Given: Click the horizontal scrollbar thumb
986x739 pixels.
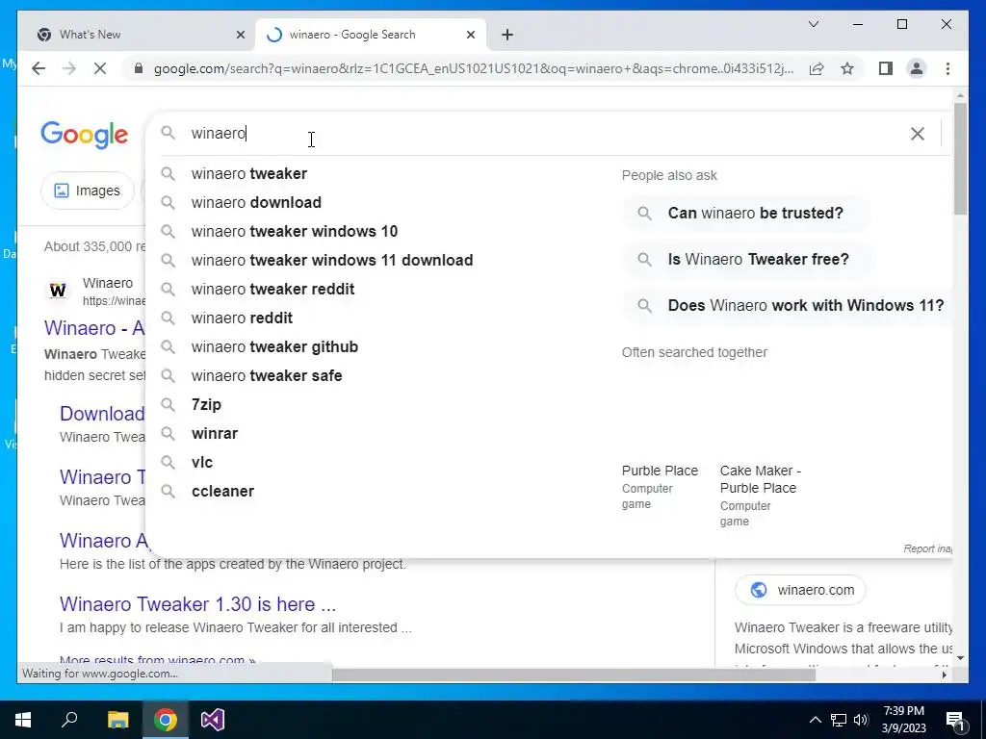Looking at the screenshot, I should tap(574, 675).
